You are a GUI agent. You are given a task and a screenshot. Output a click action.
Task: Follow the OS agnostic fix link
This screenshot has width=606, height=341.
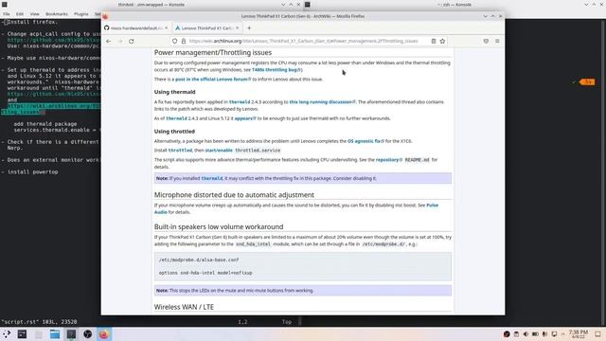point(365,141)
